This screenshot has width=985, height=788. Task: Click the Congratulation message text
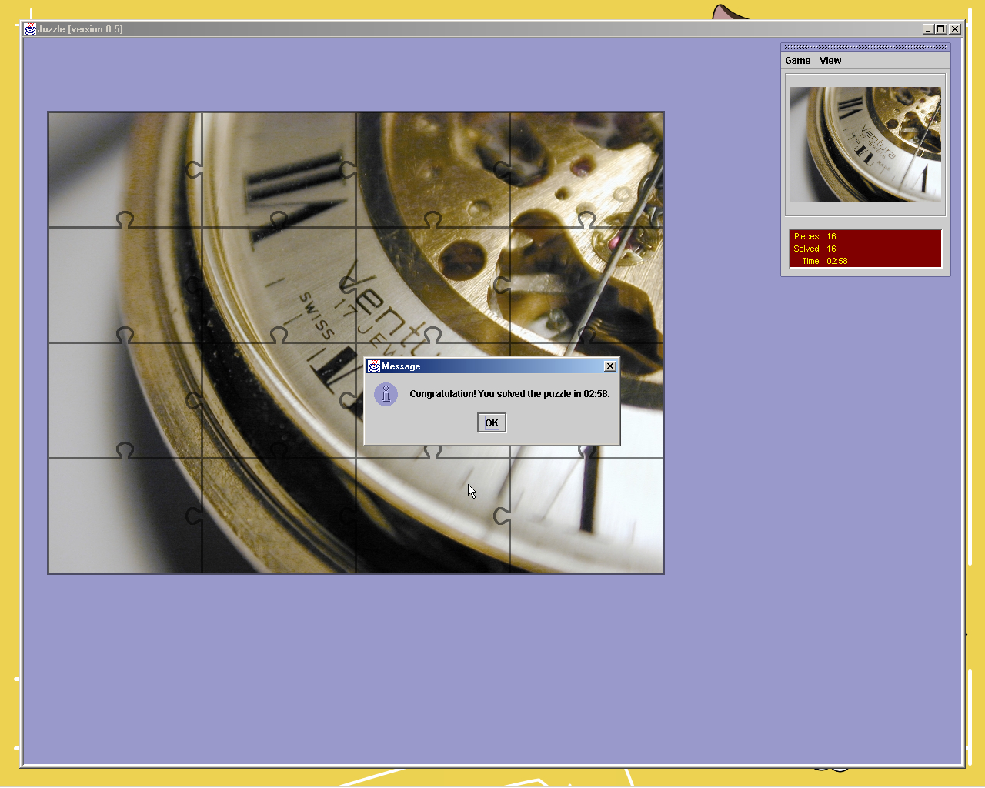pos(509,394)
